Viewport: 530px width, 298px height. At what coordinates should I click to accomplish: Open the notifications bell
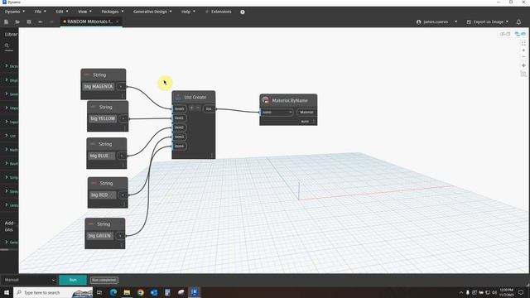[x=518, y=22]
